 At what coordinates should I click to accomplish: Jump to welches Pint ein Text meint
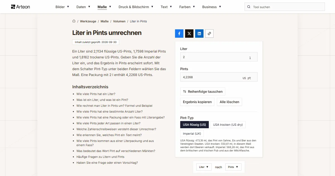coord(110,135)
